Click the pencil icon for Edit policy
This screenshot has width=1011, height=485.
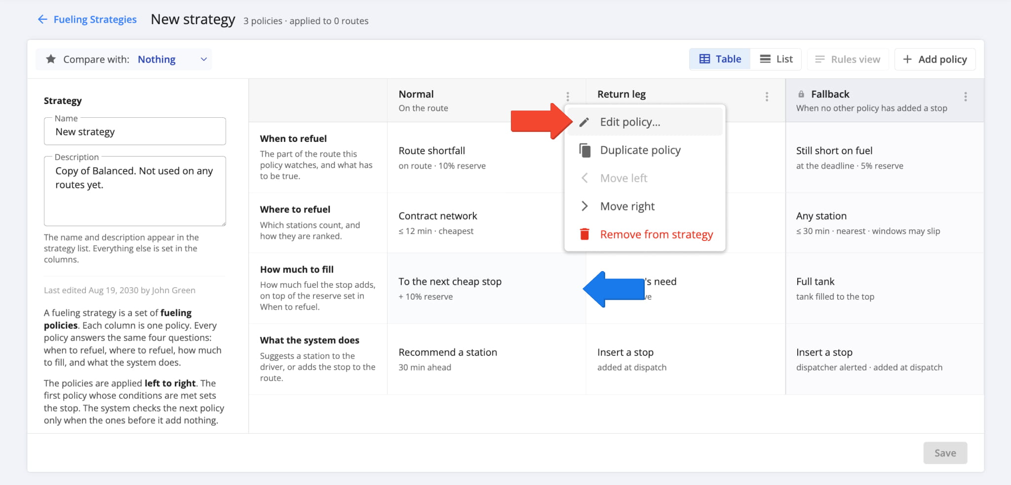(584, 122)
